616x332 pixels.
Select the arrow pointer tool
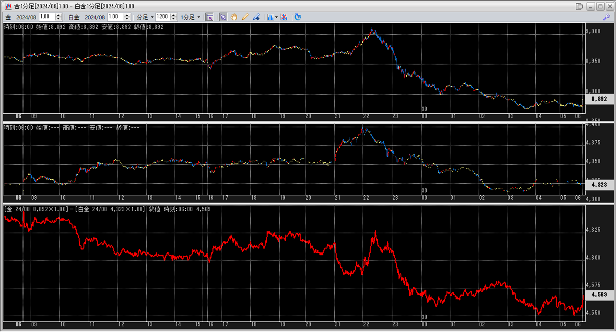tap(223, 17)
